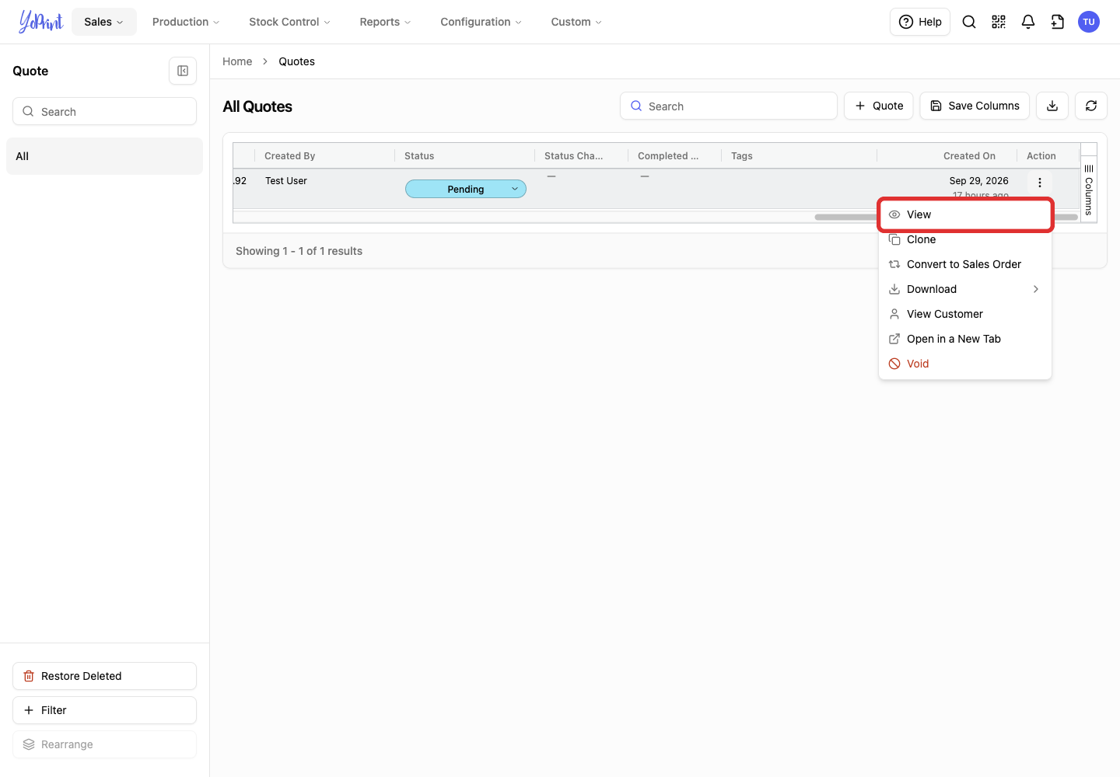Select Convert to Sales Order
The width and height of the screenshot is (1120, 777).
pyautogui.click(x=965, y=264)
